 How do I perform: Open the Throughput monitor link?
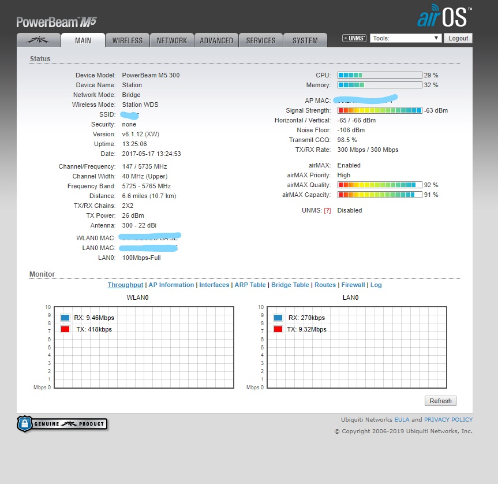pyautogui.click(x=125, y=285)
